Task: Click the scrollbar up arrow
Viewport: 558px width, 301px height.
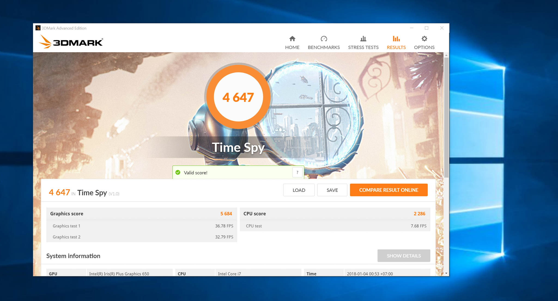Action: coord(446,55)
